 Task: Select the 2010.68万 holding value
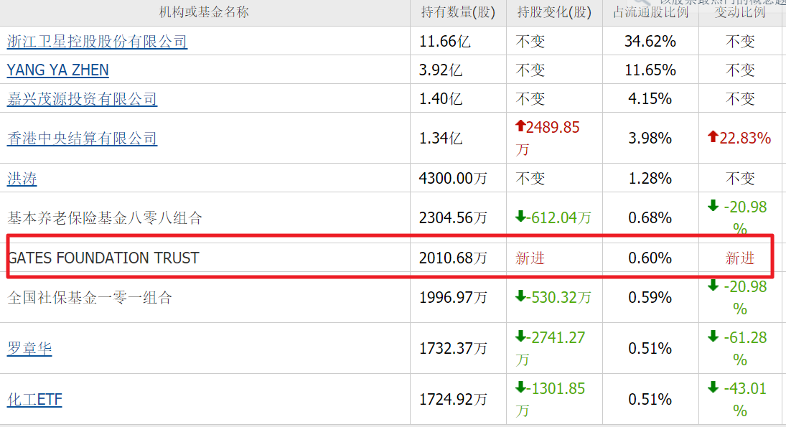[x=453, y=258]
